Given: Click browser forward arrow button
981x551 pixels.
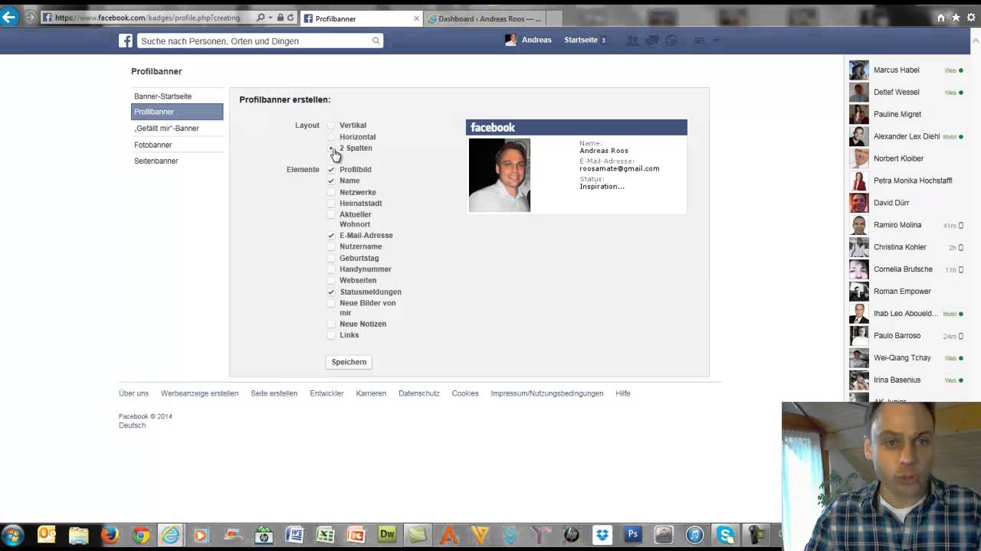Looking at the screenshot, I should point(29,17).
